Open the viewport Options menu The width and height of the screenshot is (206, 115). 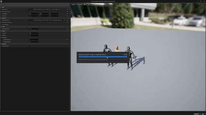(73, 4)
